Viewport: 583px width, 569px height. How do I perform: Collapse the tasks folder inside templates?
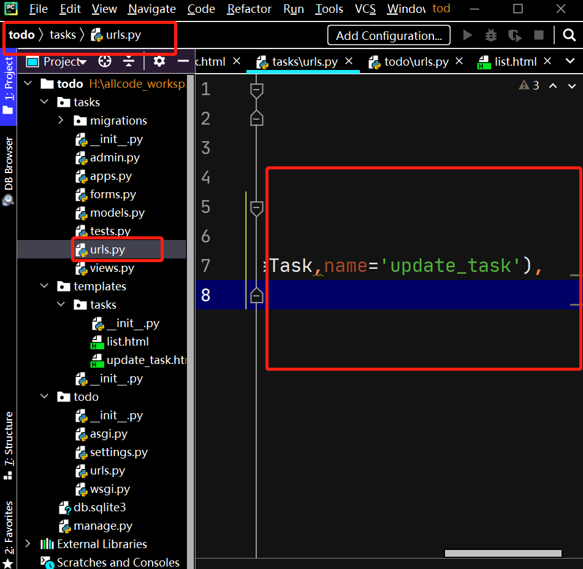point(61,304)
